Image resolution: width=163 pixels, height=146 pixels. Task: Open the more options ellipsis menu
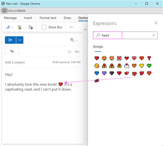[x=71, y=27]
